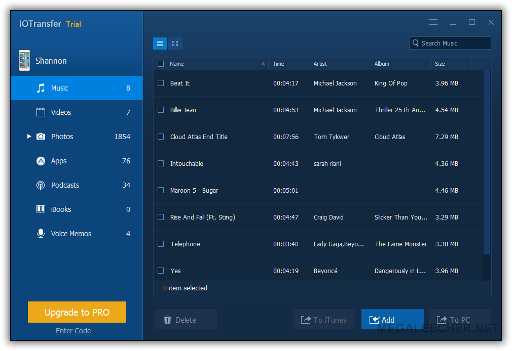Click the size 7.29 MB
Screen dimensions: 512x351
coord(447,137)
